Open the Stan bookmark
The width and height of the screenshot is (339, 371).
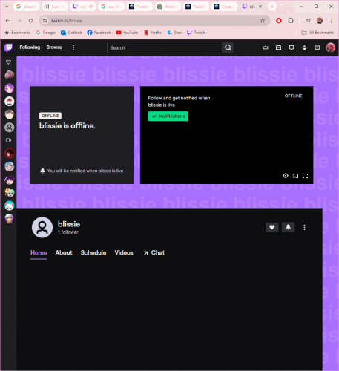174,33
